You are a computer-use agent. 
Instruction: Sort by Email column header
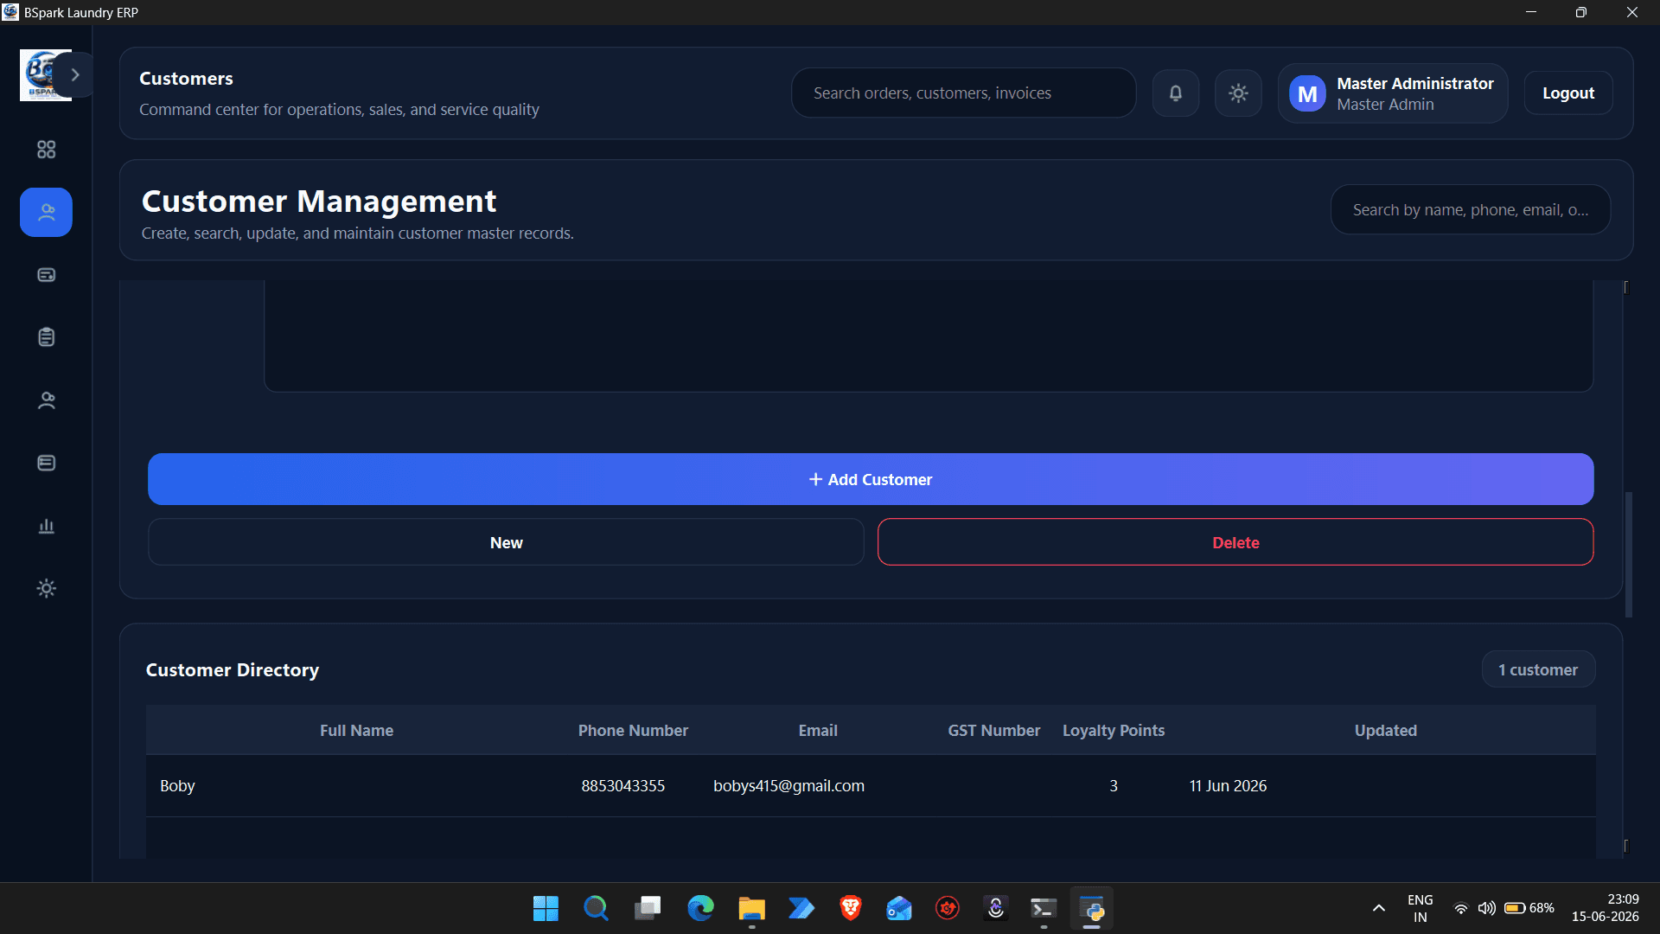pyautogui.click(x=818, y=730)
